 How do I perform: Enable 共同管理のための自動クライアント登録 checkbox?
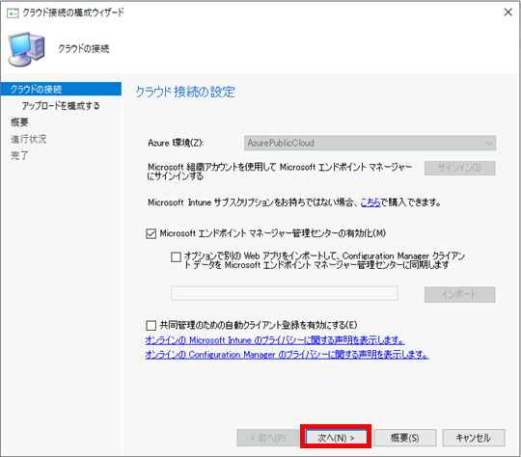pos(151,325)
